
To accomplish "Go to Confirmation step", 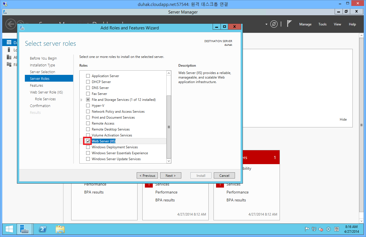I will (40, 106).
